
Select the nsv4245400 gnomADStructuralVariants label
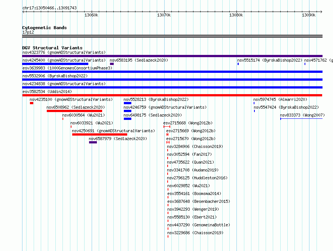tap(64, 60)
